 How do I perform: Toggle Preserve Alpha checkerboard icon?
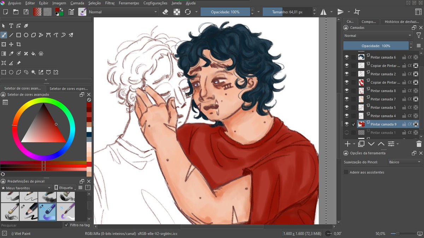pos(177,12)
